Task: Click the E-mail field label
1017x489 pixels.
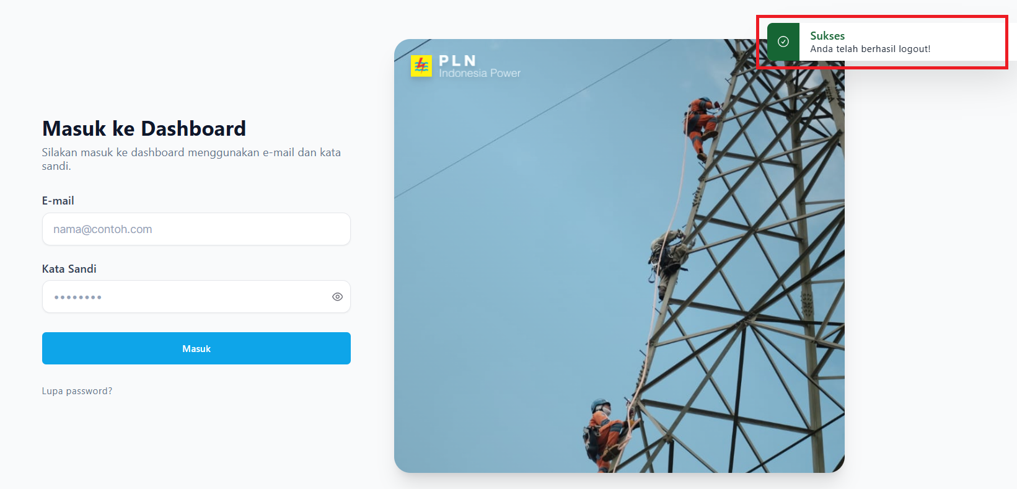Action: click(x=58, y=201)
